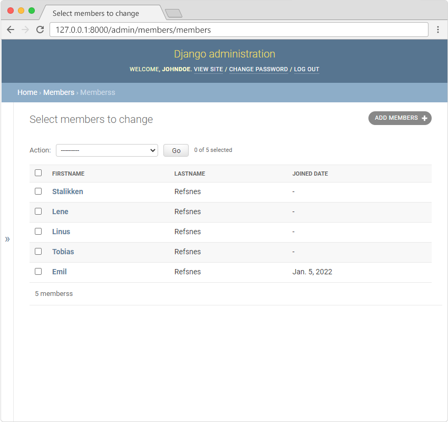Open the LOG OUT link

[x=306, y=69]
